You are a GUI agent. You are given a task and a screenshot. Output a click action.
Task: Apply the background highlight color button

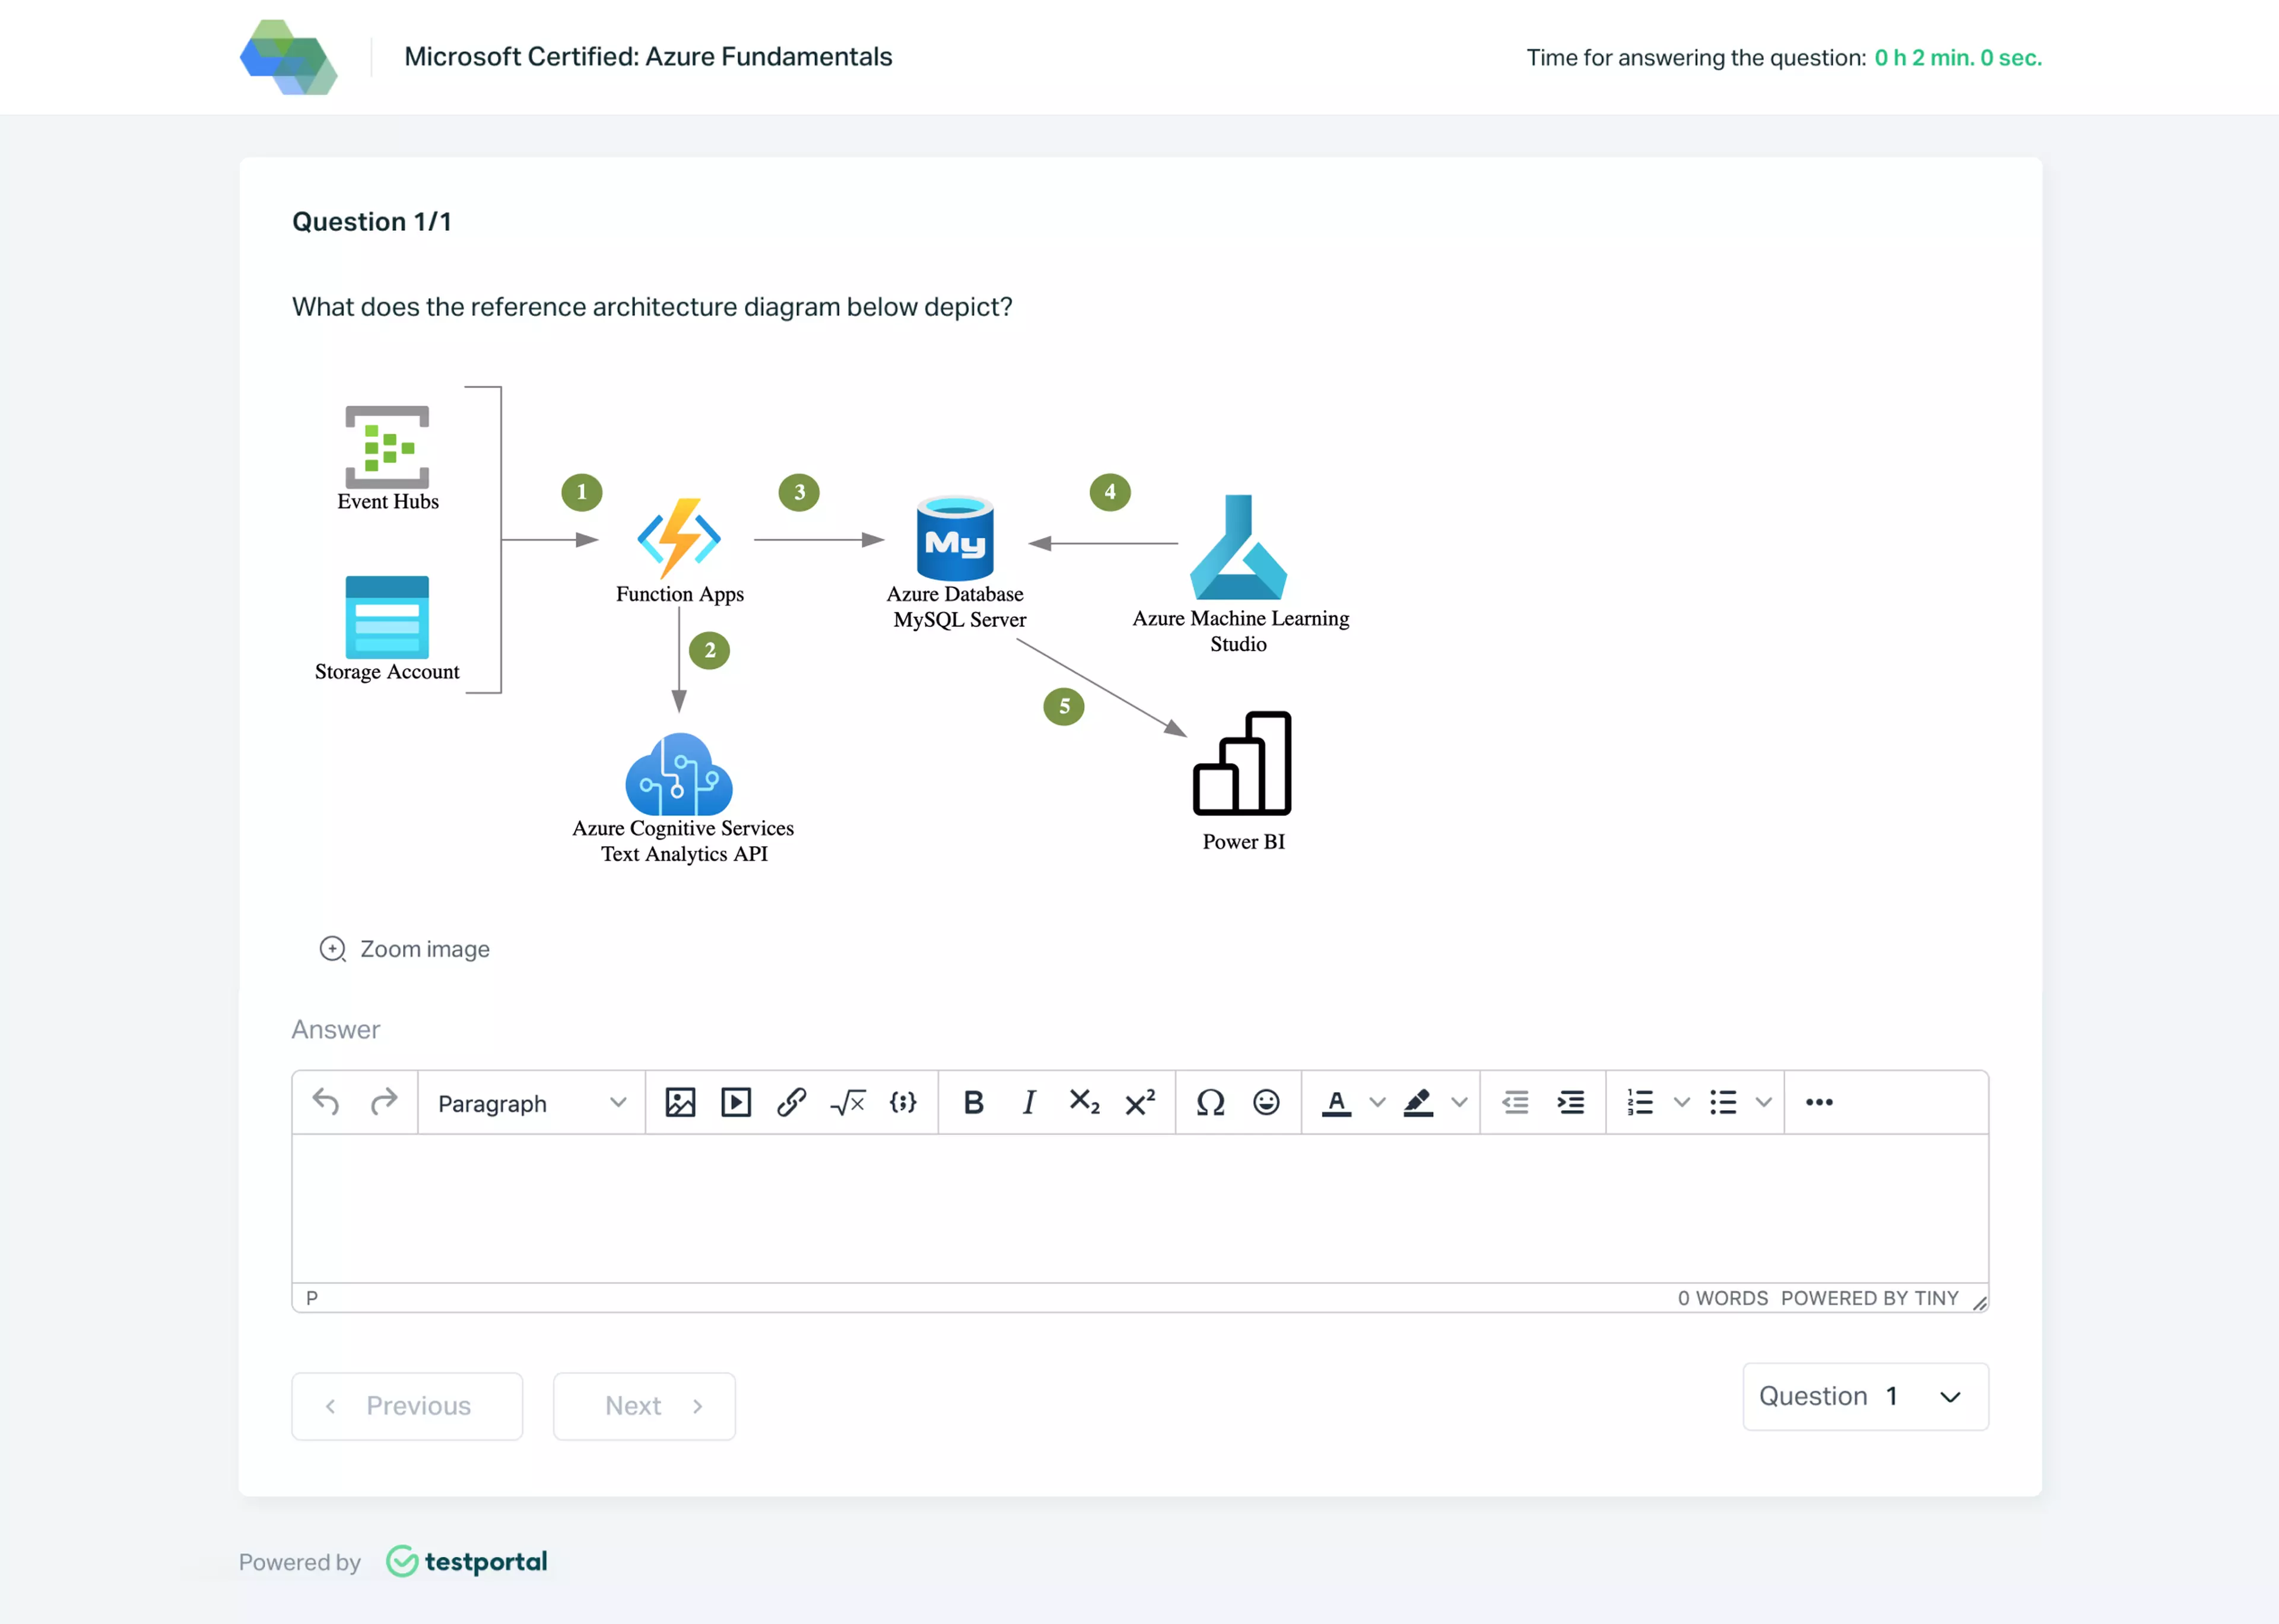click(x=1419, y=1102)
